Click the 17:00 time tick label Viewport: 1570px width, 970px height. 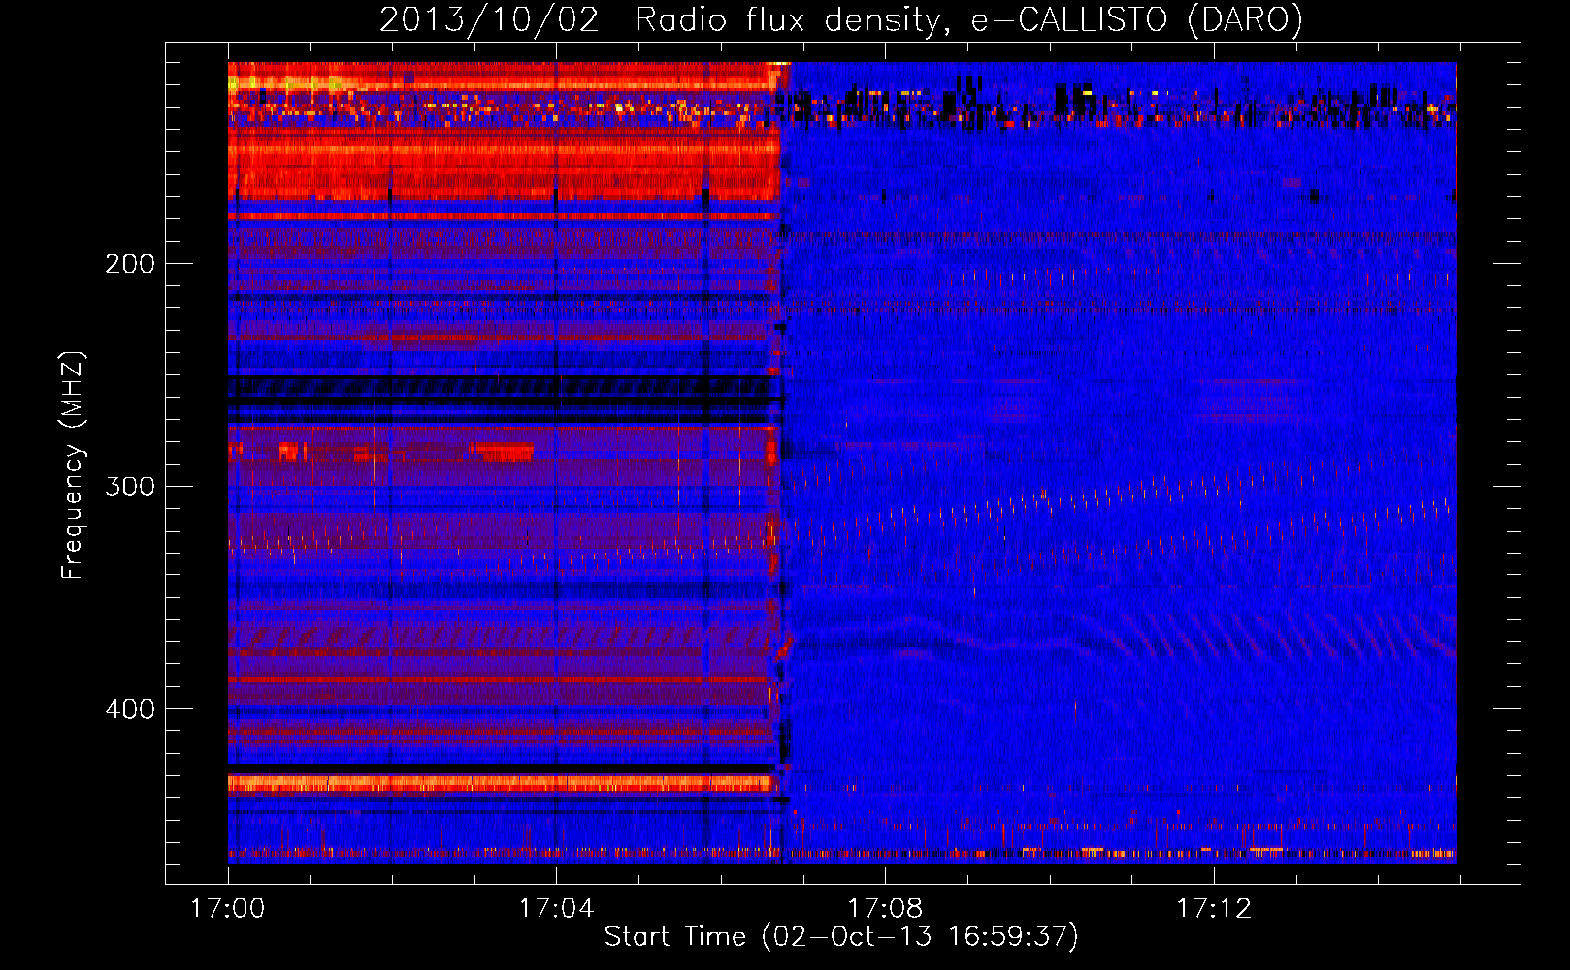tap(228, 909)
